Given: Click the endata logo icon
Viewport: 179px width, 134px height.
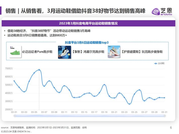Looking at the screenshot, I should coord(156,11).
